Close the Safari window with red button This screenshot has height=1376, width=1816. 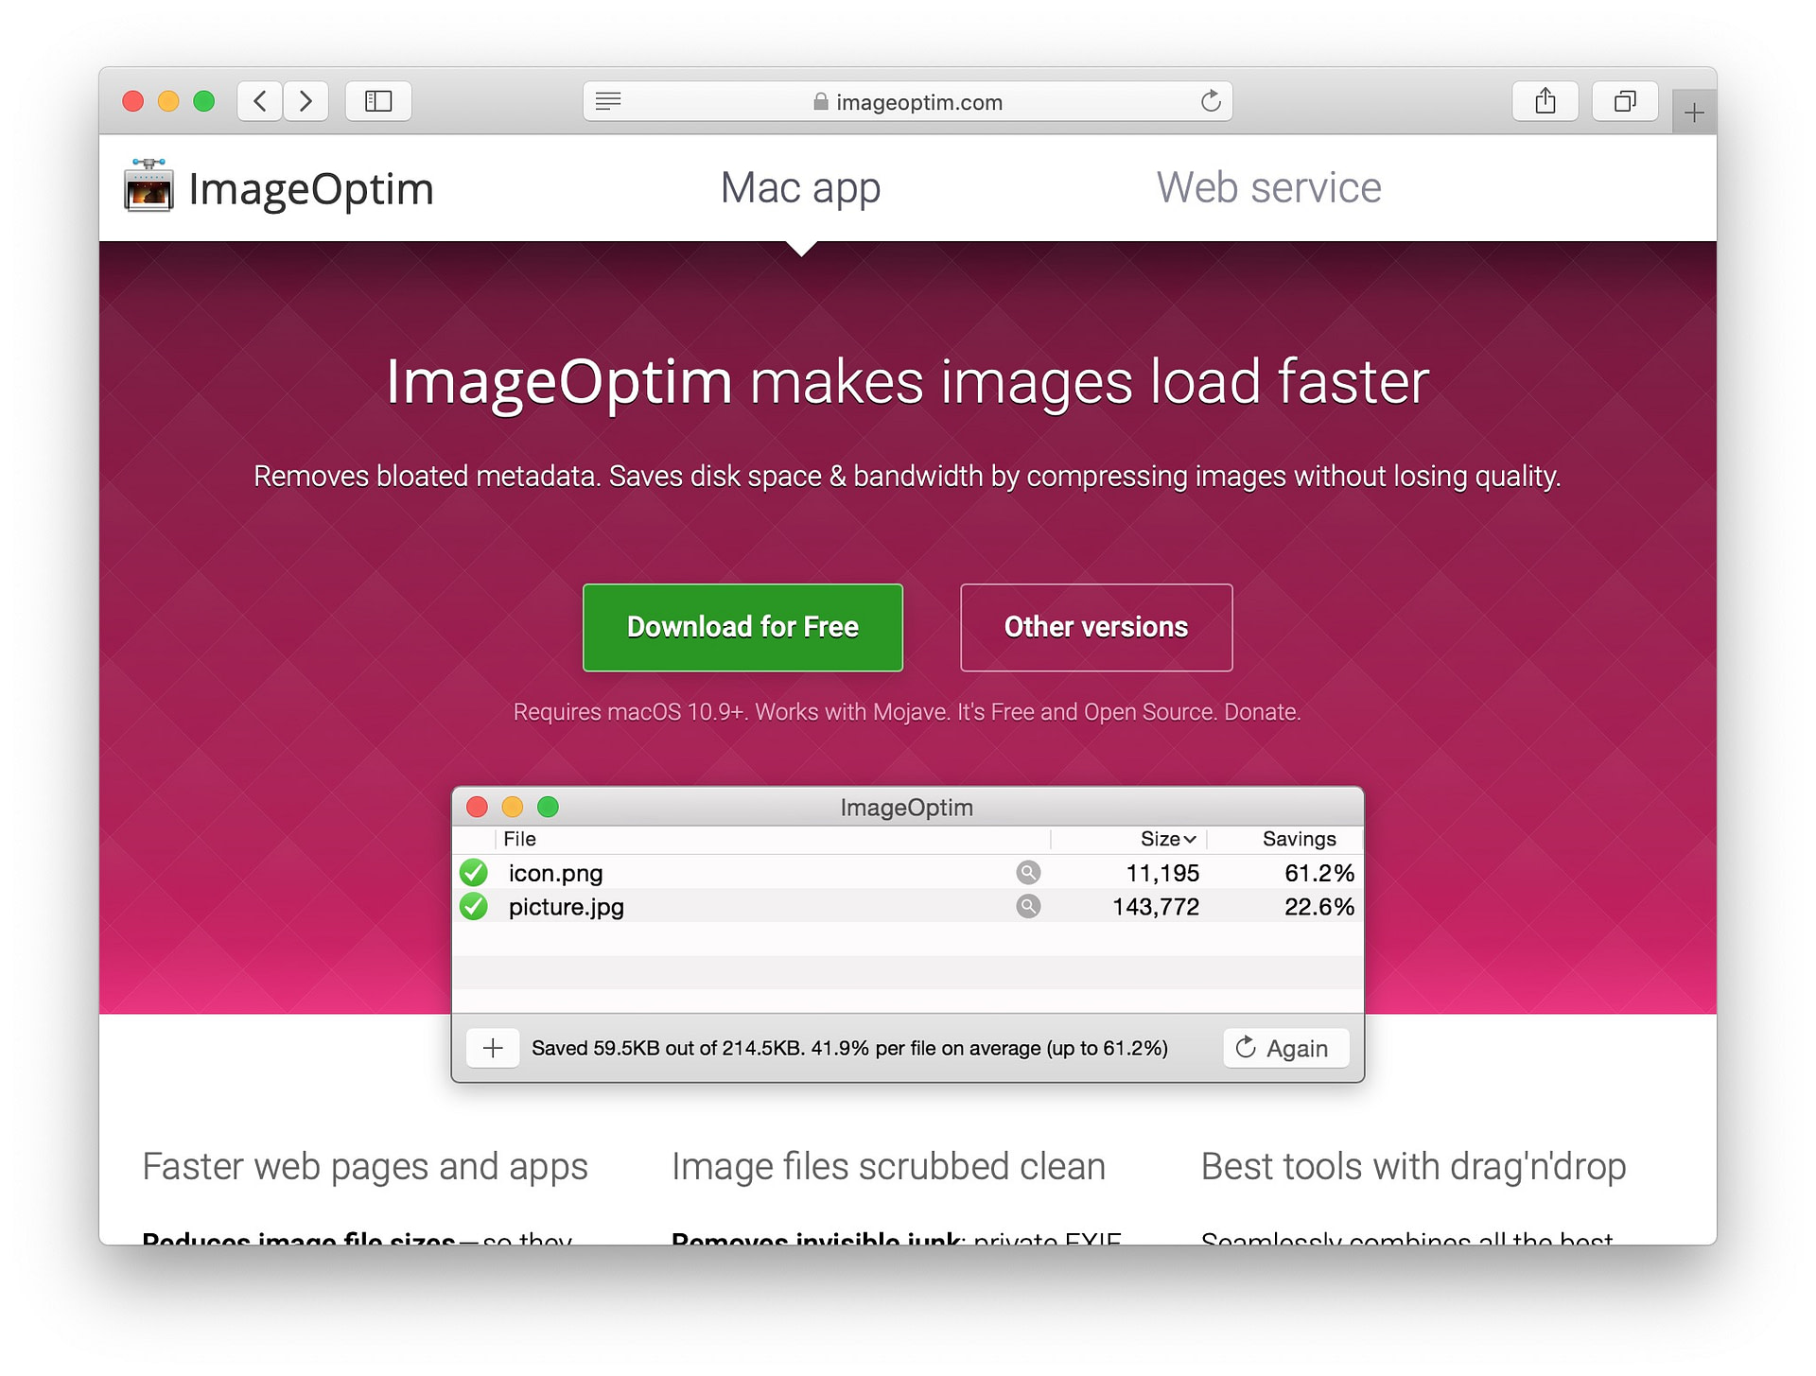pyautogui.click(x=133, y=101)
